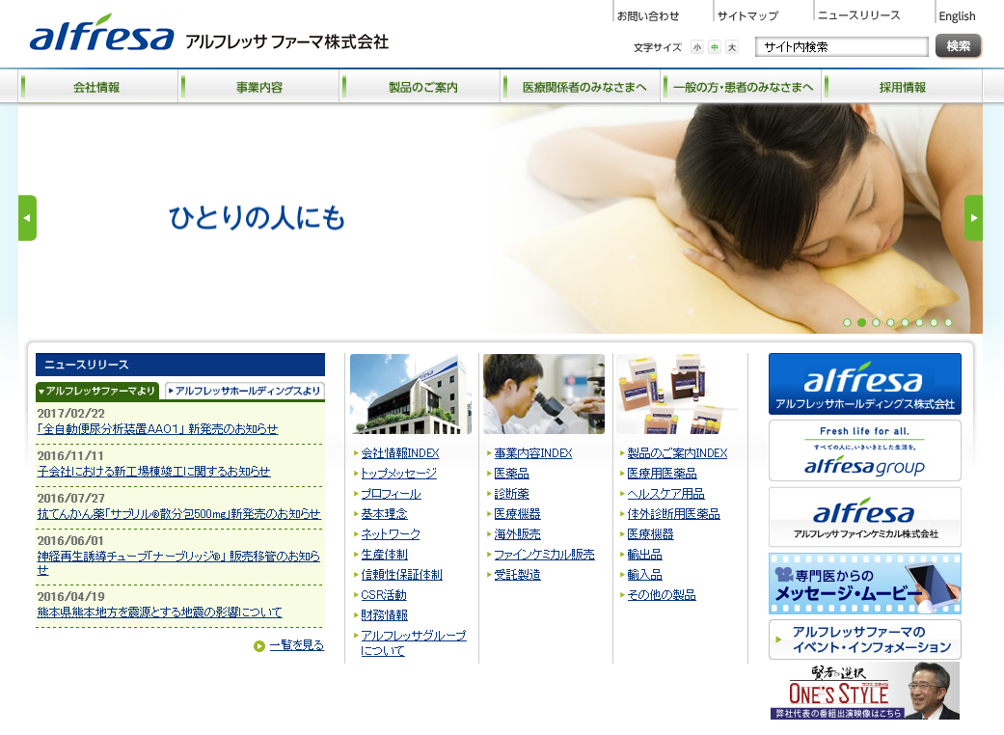Open CSR活動 link

click(x=384, y=595)
